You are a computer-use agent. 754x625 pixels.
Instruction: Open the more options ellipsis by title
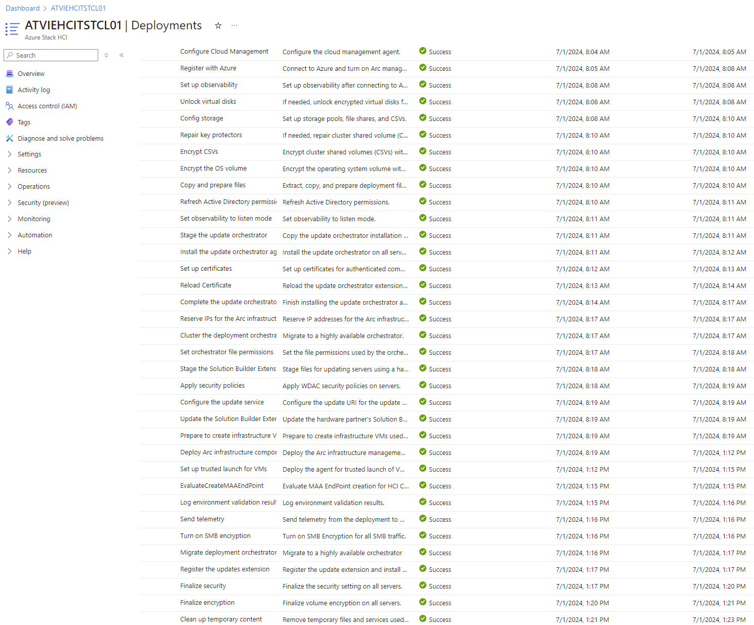234,25
